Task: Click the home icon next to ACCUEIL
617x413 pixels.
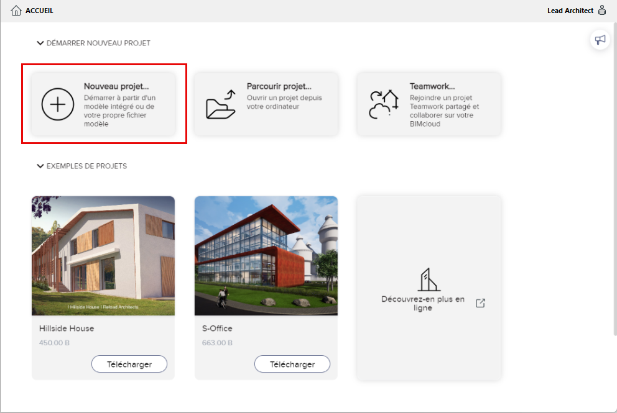Action: 16,11
